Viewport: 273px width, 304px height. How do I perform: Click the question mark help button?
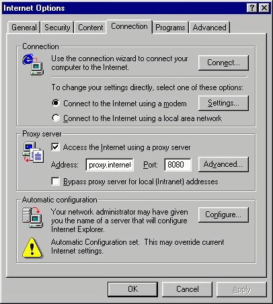[x=252, y=8]
